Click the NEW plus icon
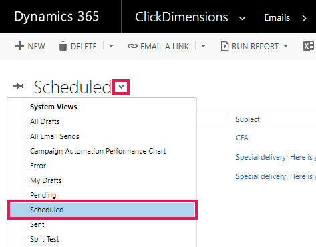The width and height of the screenshot is (316, 247). coord(19,46)
